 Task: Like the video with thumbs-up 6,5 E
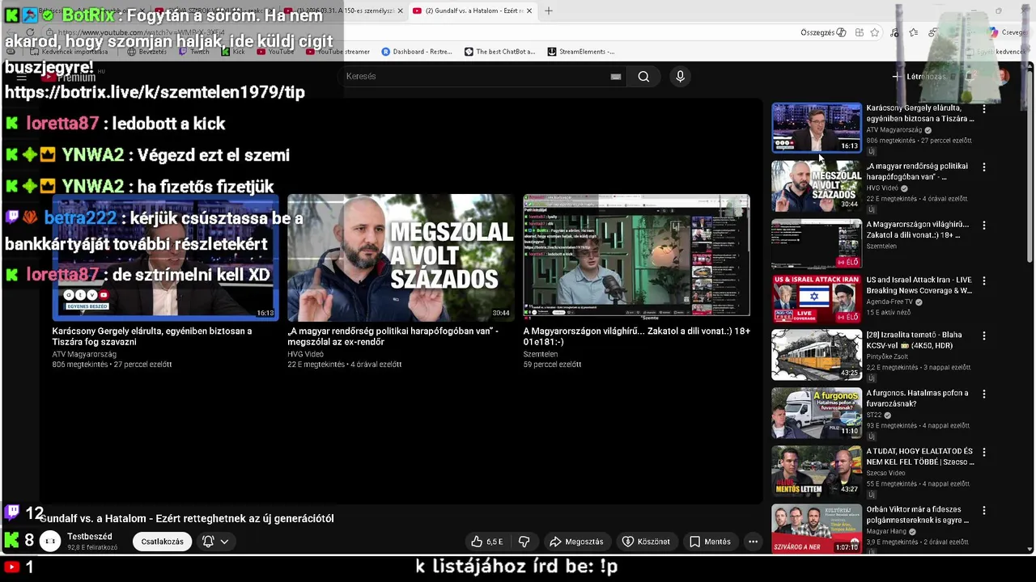pyautogui.click(x=487, y=542)
